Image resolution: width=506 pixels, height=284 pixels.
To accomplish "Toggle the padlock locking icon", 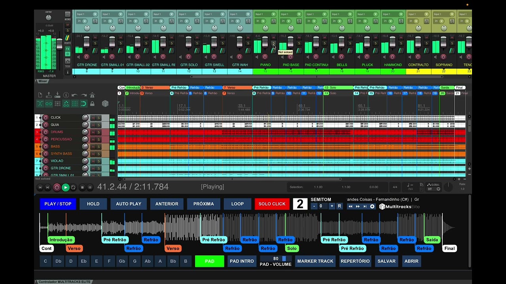I will tap(92, 104).
